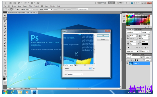This screenshot has width=157, height=97.
Task: Select the 3D Camera Rotate tool
Action: click(x=5, y=68)
